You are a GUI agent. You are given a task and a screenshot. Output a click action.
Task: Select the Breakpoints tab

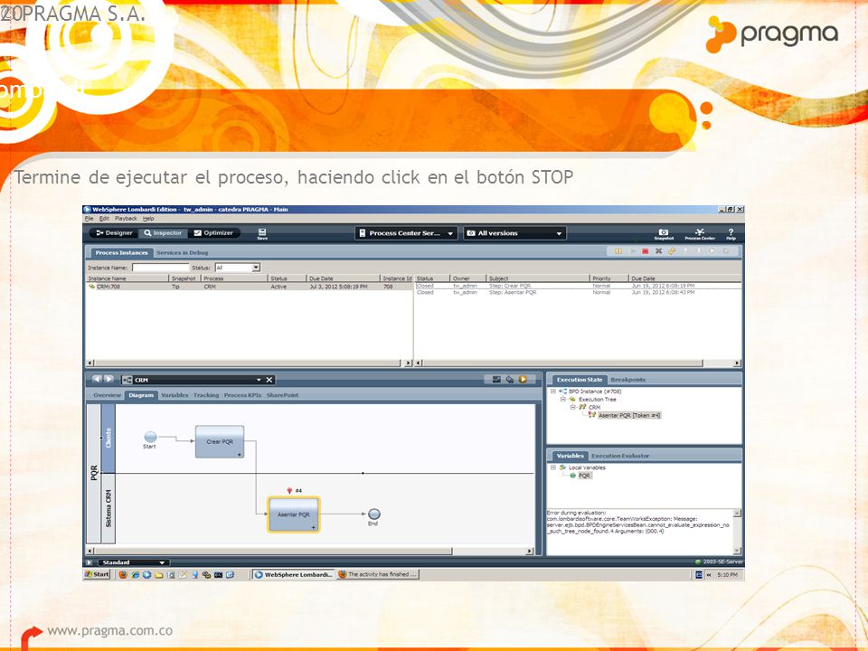pos(627,380)
